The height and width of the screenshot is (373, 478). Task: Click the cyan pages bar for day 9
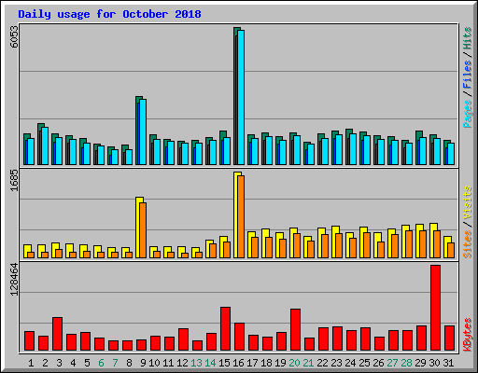click(143, 131)
